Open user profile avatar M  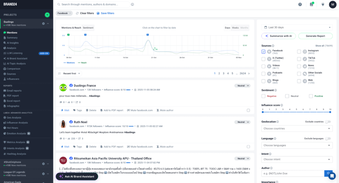(x=332, y=4)
